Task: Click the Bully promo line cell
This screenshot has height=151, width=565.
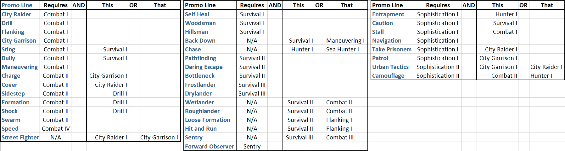Action: [x=8, y=58]
